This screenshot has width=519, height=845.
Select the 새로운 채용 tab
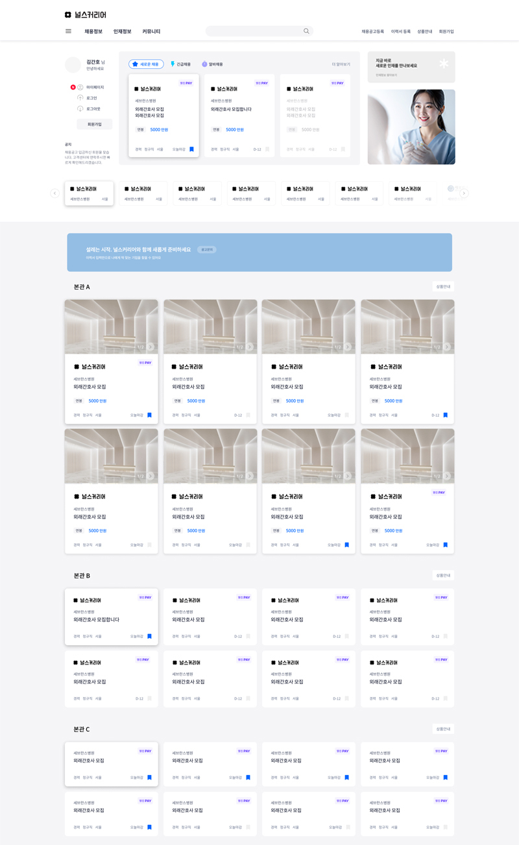point(146,64)
